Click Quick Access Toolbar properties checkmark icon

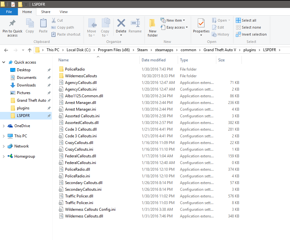tap(13, 4)
